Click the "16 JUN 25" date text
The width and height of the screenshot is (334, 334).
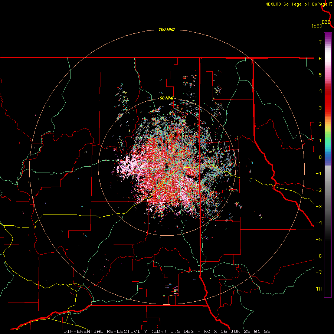pos(235,331)
